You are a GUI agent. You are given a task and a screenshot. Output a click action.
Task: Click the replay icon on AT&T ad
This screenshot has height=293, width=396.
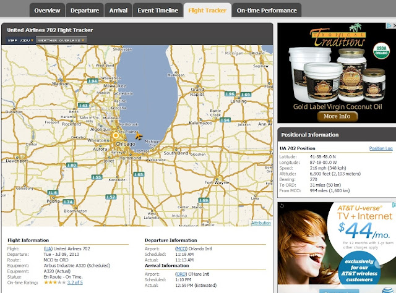coord(282,206)
